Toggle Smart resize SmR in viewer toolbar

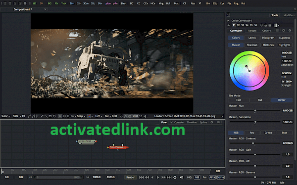click(135, 116)
